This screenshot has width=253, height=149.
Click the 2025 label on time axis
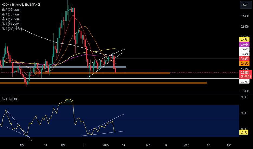pyautogui.click(x=106, y=145)
